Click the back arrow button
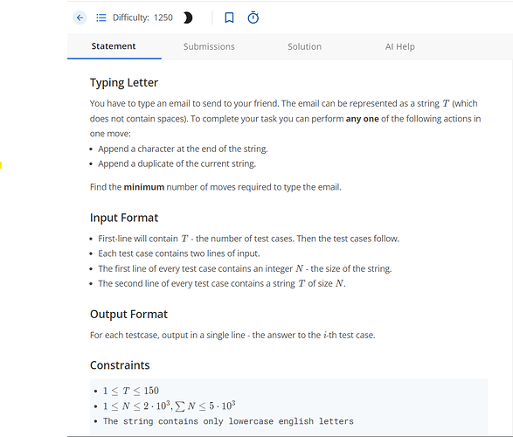513x437 pixels. [80, 17]
